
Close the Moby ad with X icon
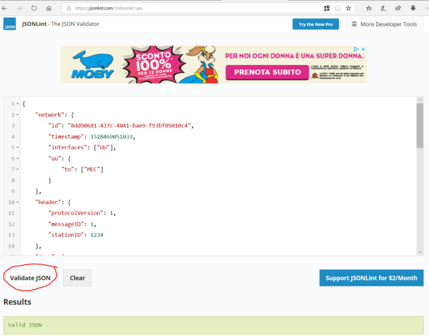click(363, 50)
